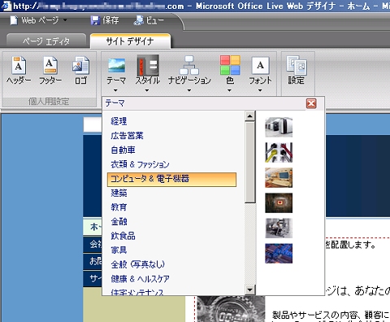
Task: Select the 教育 theme category
Action: pos(119,207)
